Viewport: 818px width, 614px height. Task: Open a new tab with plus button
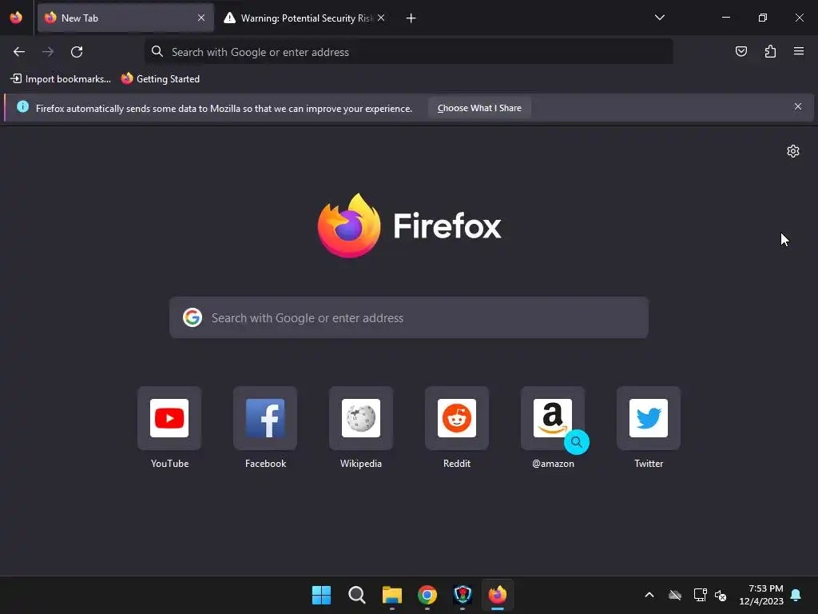[411, 18]
